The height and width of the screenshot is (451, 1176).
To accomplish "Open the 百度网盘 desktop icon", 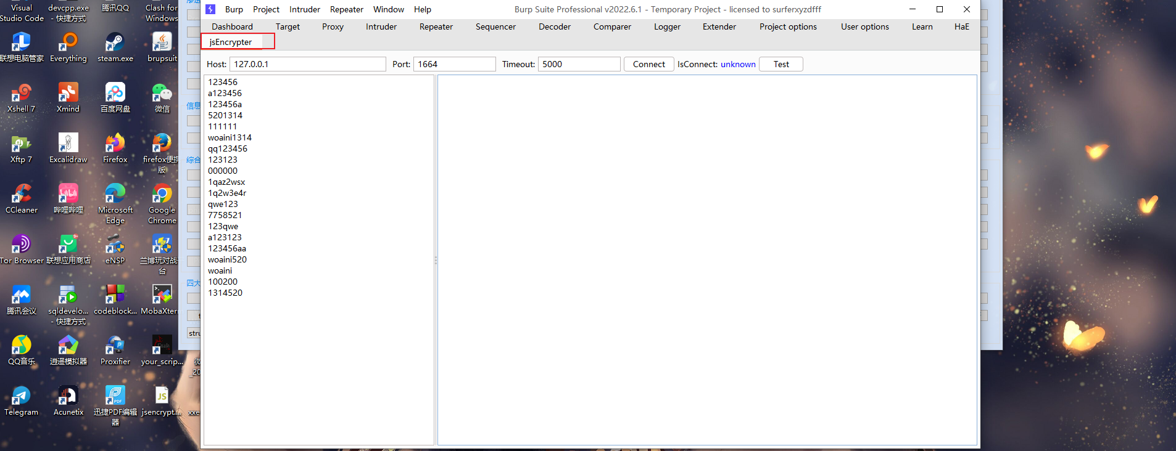I will coord(115,98).
